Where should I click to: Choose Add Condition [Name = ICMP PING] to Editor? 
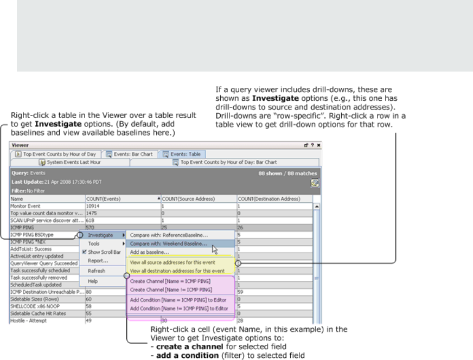(181, 300)
